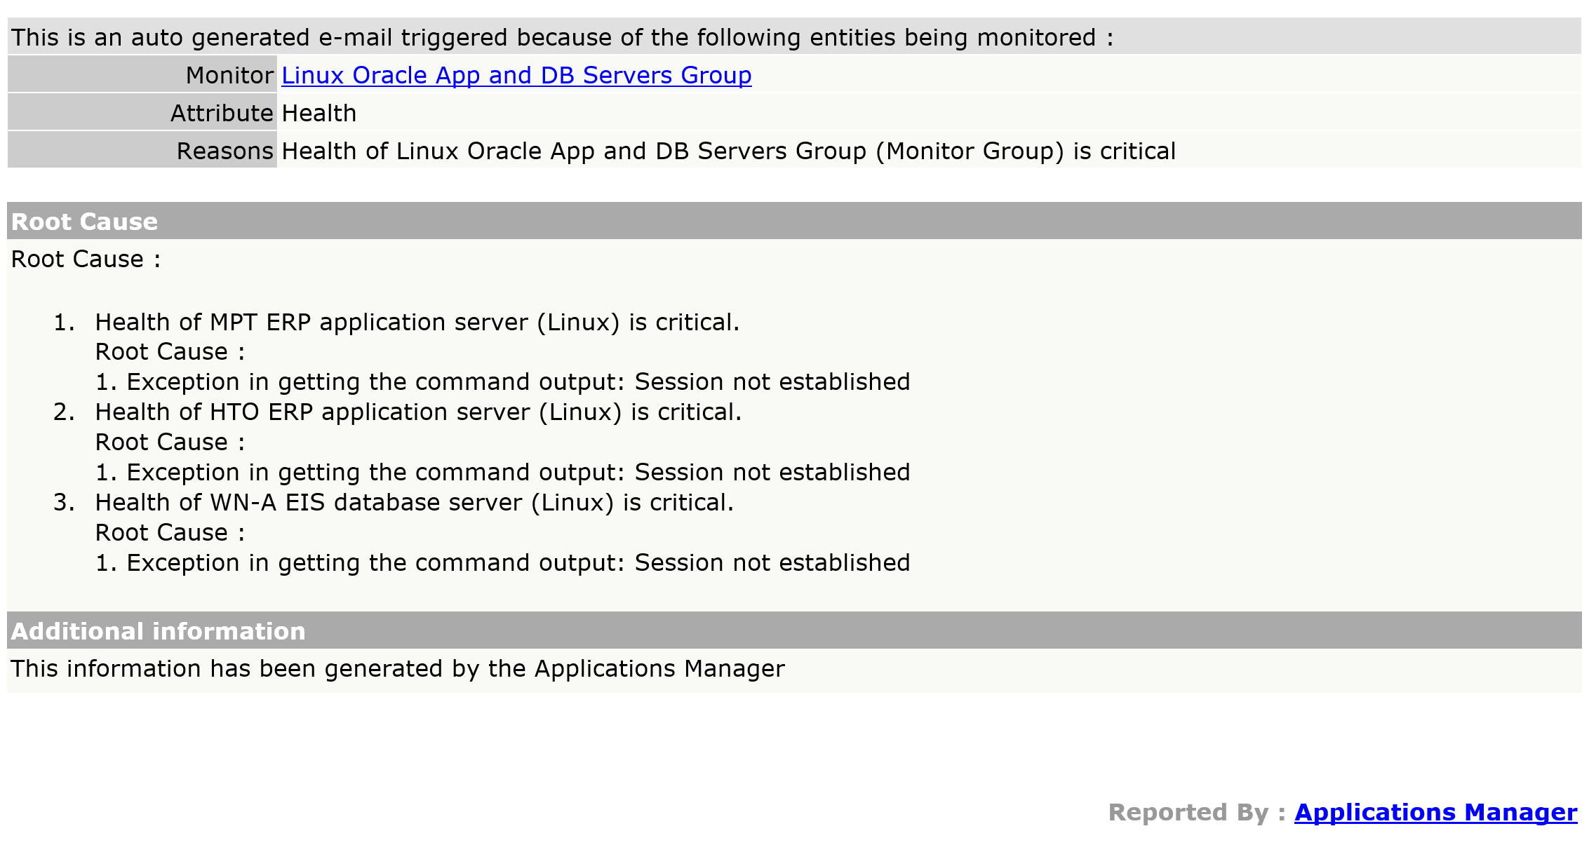Click the HTO ERP application server line
1589x852 pixels.
pyautogui.click(x=418, y=412)
